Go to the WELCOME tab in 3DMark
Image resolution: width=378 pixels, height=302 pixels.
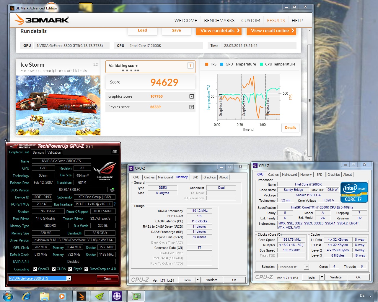[186, 20]
